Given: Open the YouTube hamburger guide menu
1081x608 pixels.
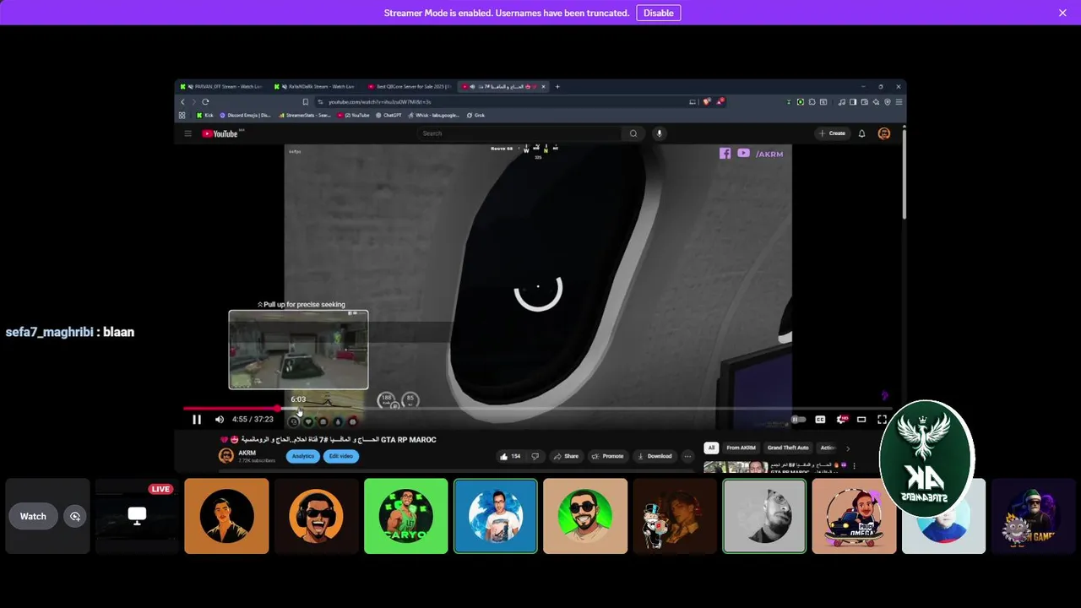Looking at the screenshot, I should [187, 133].
